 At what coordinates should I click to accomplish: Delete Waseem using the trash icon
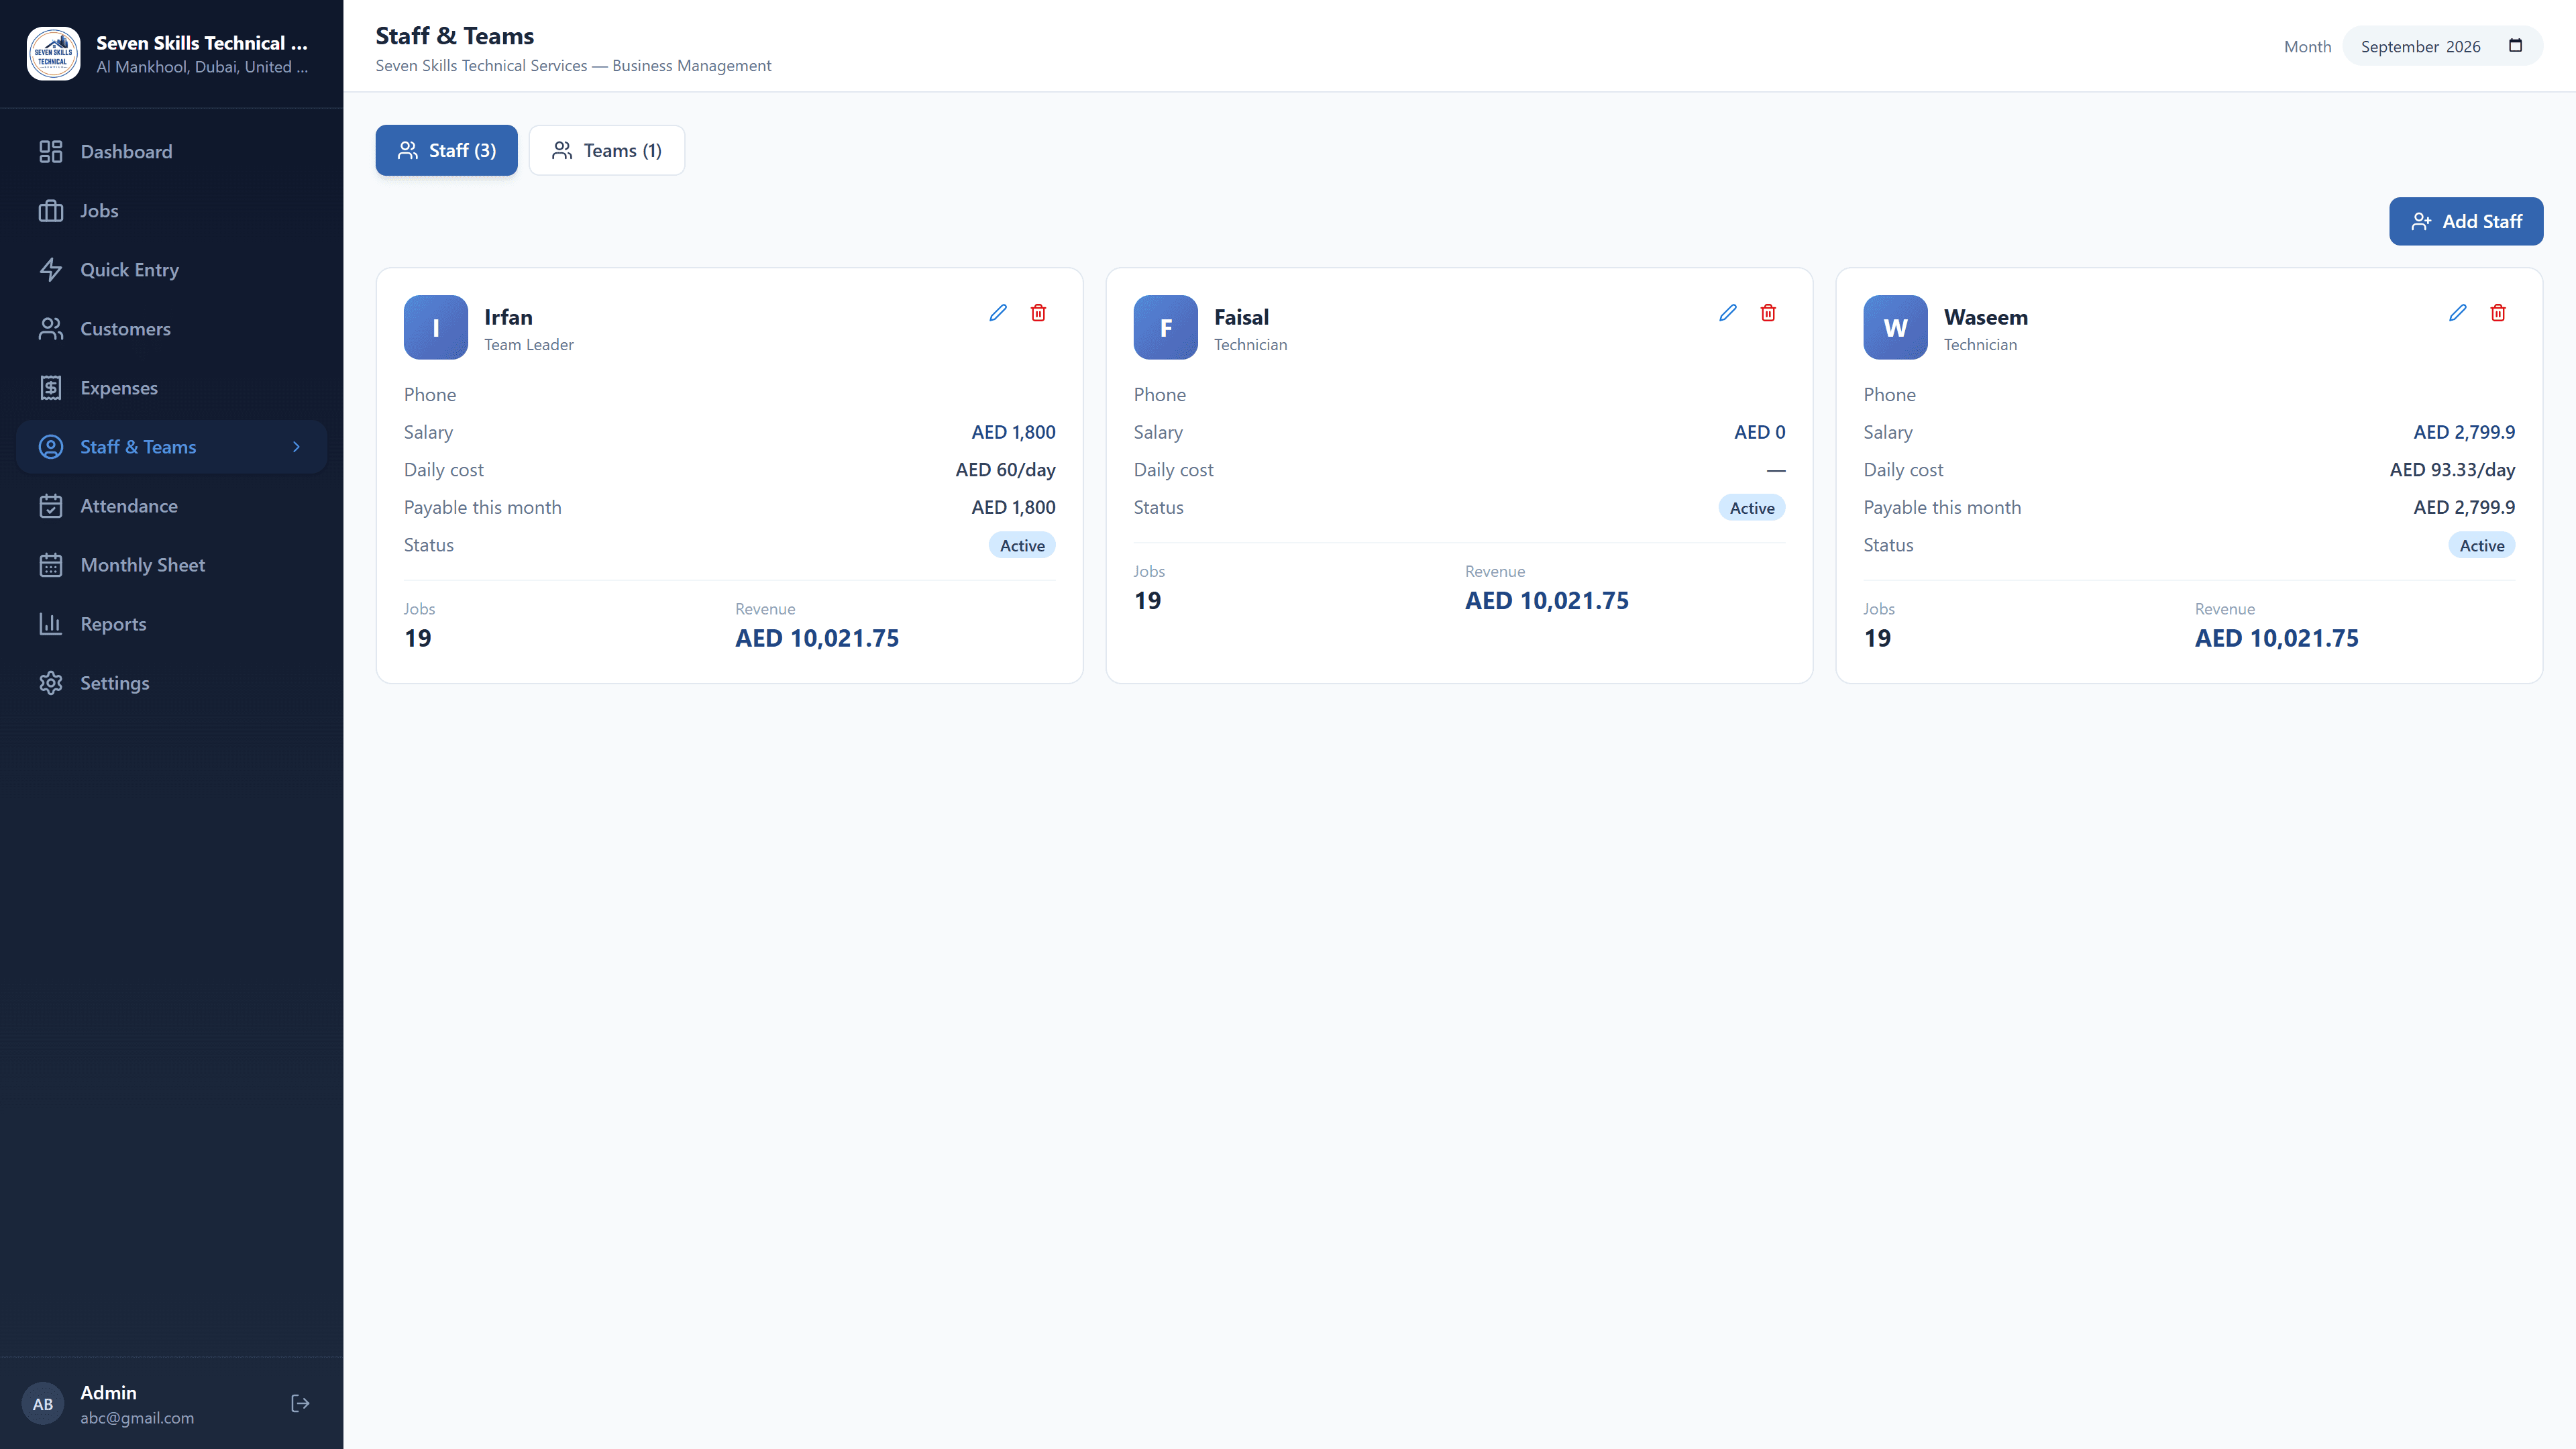pos(2498,313)
